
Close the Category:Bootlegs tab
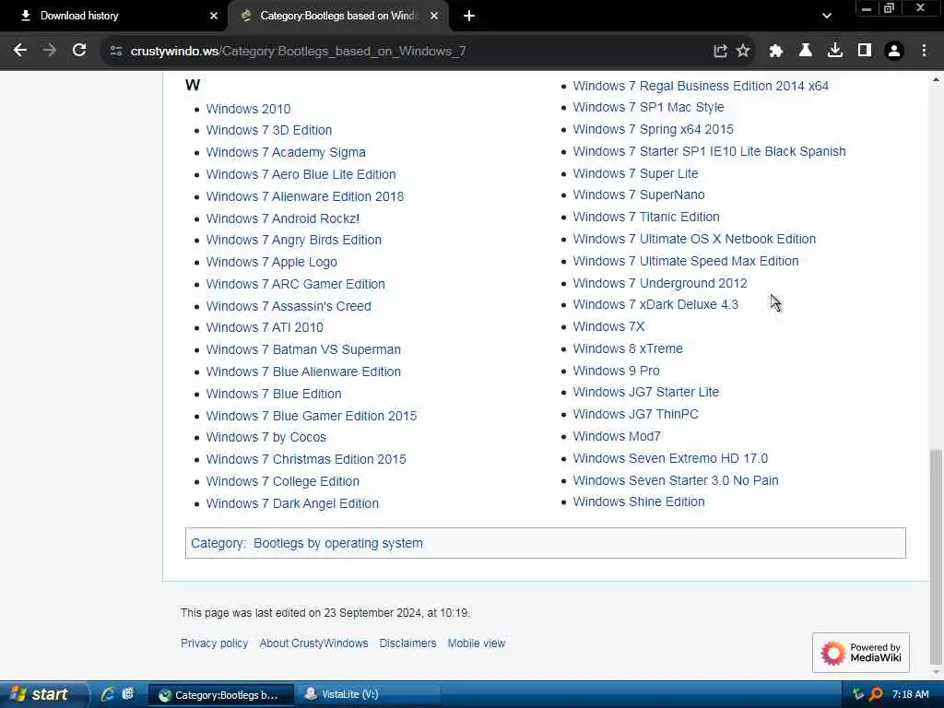pyautogui.click(x=434, y=17)
